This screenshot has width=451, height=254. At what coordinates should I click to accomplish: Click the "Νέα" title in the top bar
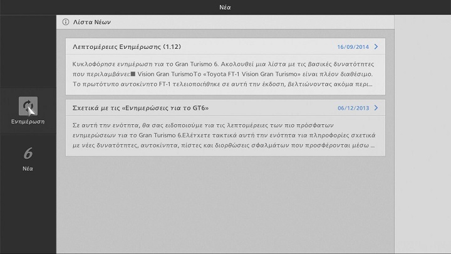pyautogui.click(x=225, y=7)
